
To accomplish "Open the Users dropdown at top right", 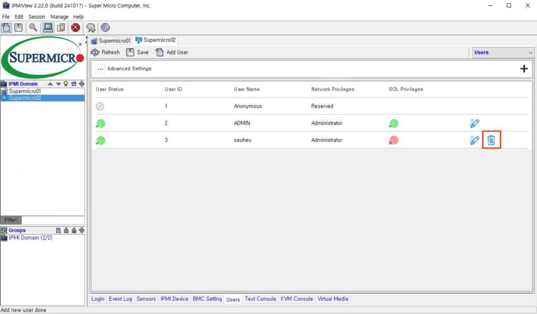I will tap(503, 52).
